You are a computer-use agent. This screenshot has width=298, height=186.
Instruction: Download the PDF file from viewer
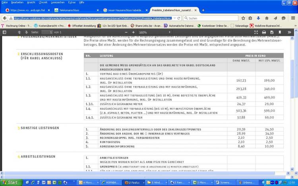(x=271, y=32)
